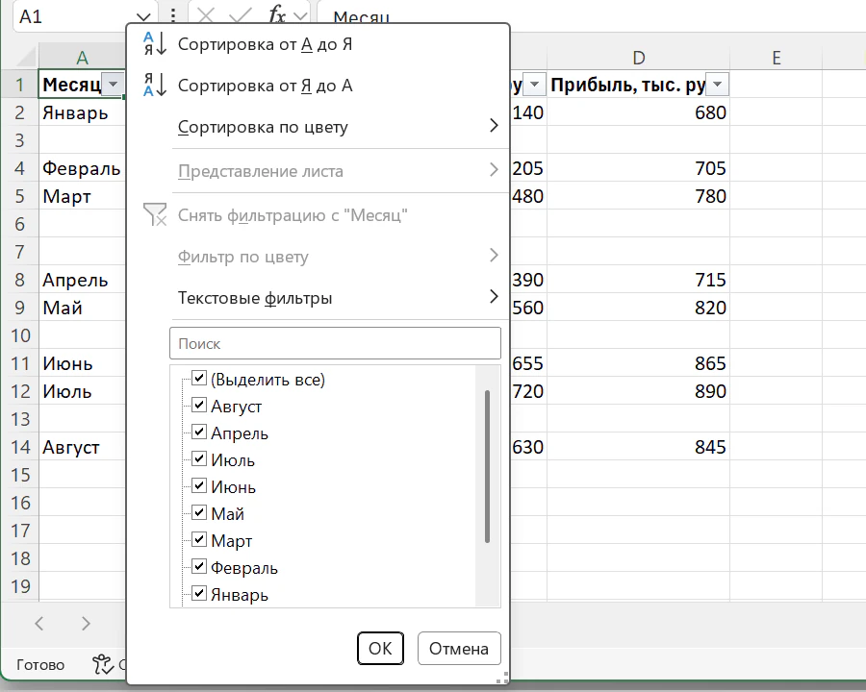This screenshot has height=692, width=866.
Task: Click the cell containing 890
Action: (639, 391)
